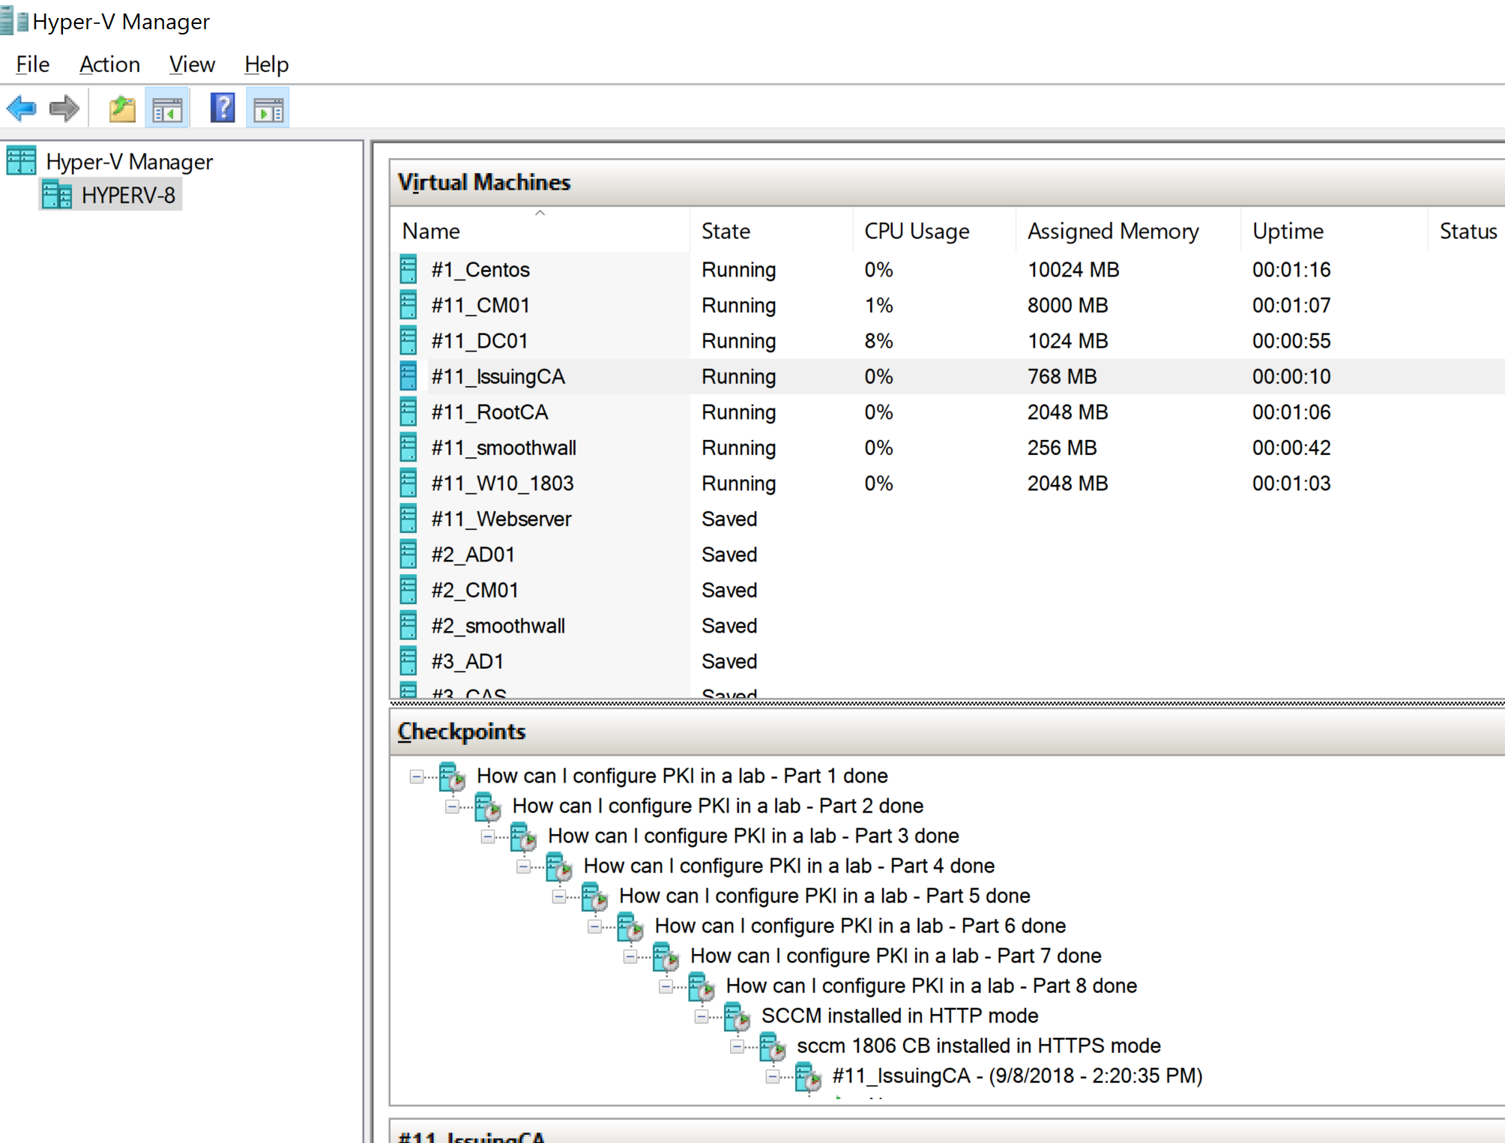Collapse the PKI Part 1 done checkpoint node
1505x1143 pixels.
(x=417, y=776)
